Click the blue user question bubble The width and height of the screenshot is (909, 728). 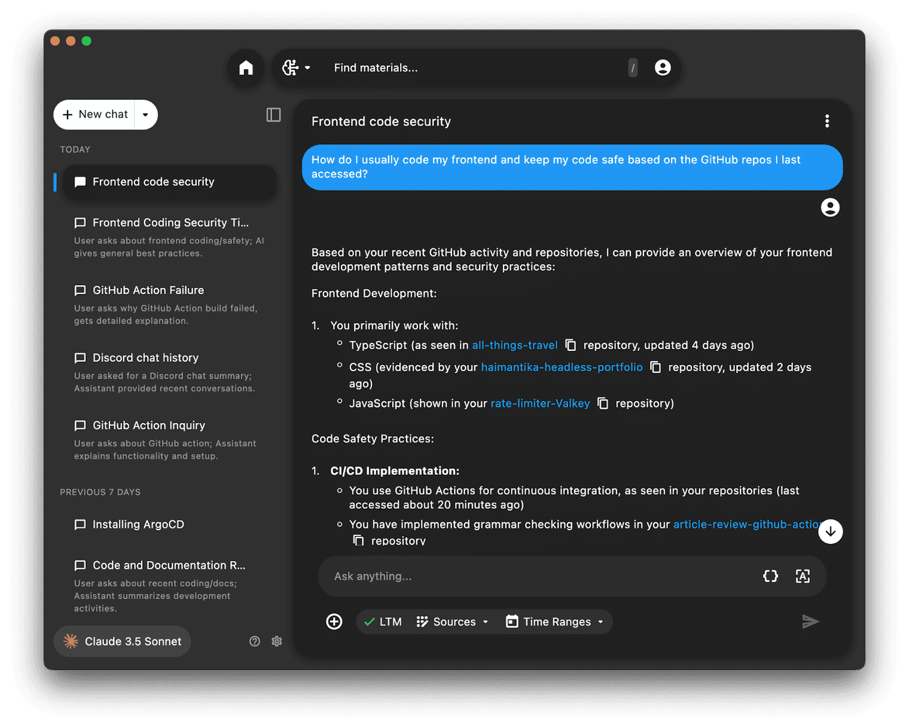pos(572,167)
